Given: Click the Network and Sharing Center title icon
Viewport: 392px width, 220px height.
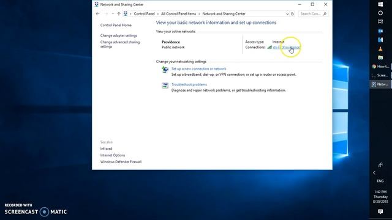Looking at the screenshot, I should click(x=97, y=4).
